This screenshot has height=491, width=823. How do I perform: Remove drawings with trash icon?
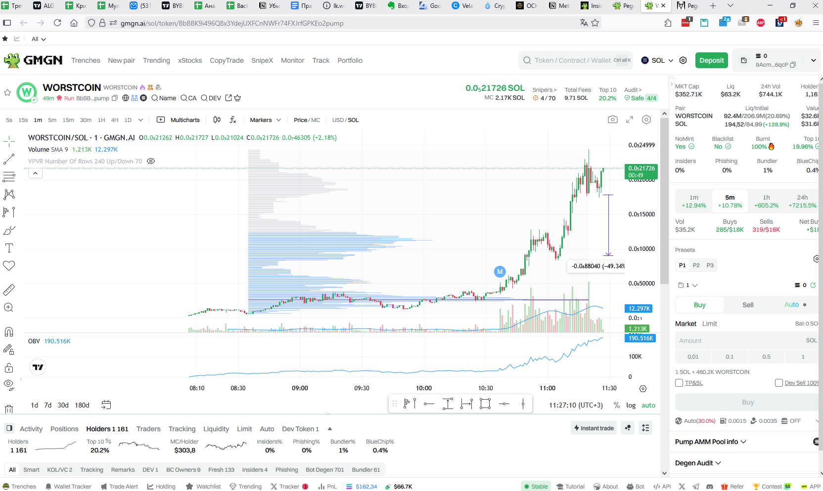tap(9, 409)
